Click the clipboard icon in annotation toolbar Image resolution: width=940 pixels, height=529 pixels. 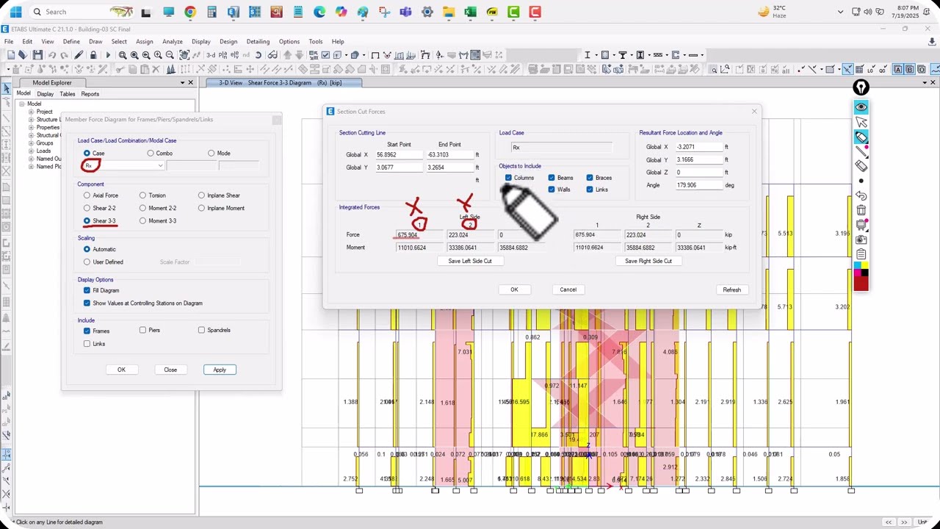tap(861, 255)
